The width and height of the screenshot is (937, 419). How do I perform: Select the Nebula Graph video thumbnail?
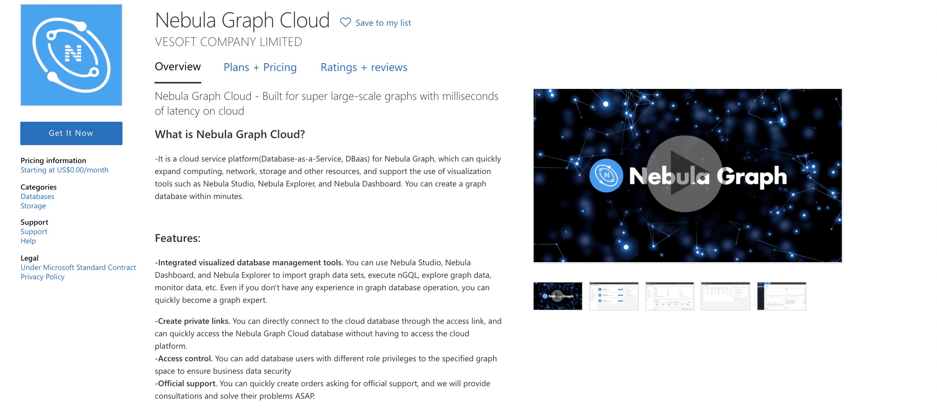(557, 296)
